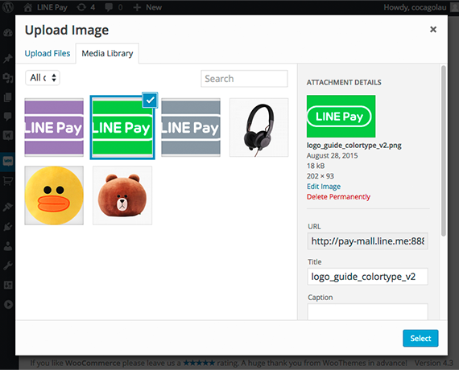459x370 pixels.
Task: Select the headphones thumbnail
Action: [x=259, y=128]
